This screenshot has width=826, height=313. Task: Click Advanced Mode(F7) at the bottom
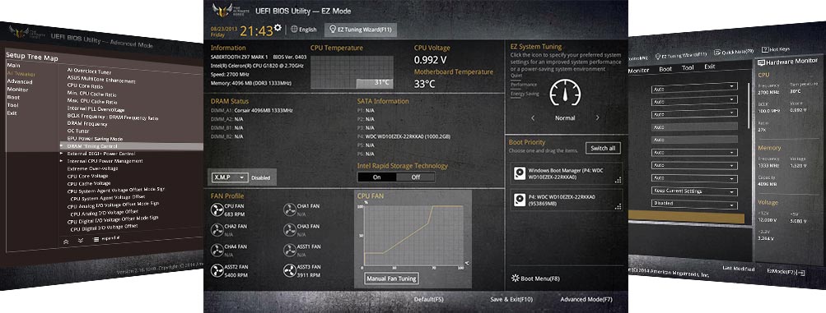(586, 299)
